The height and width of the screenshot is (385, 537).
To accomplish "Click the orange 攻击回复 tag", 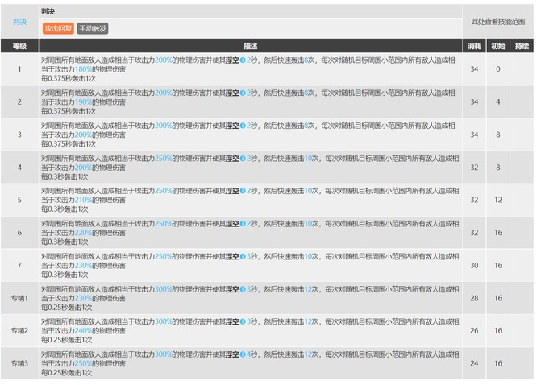I will tap(57, 28).
